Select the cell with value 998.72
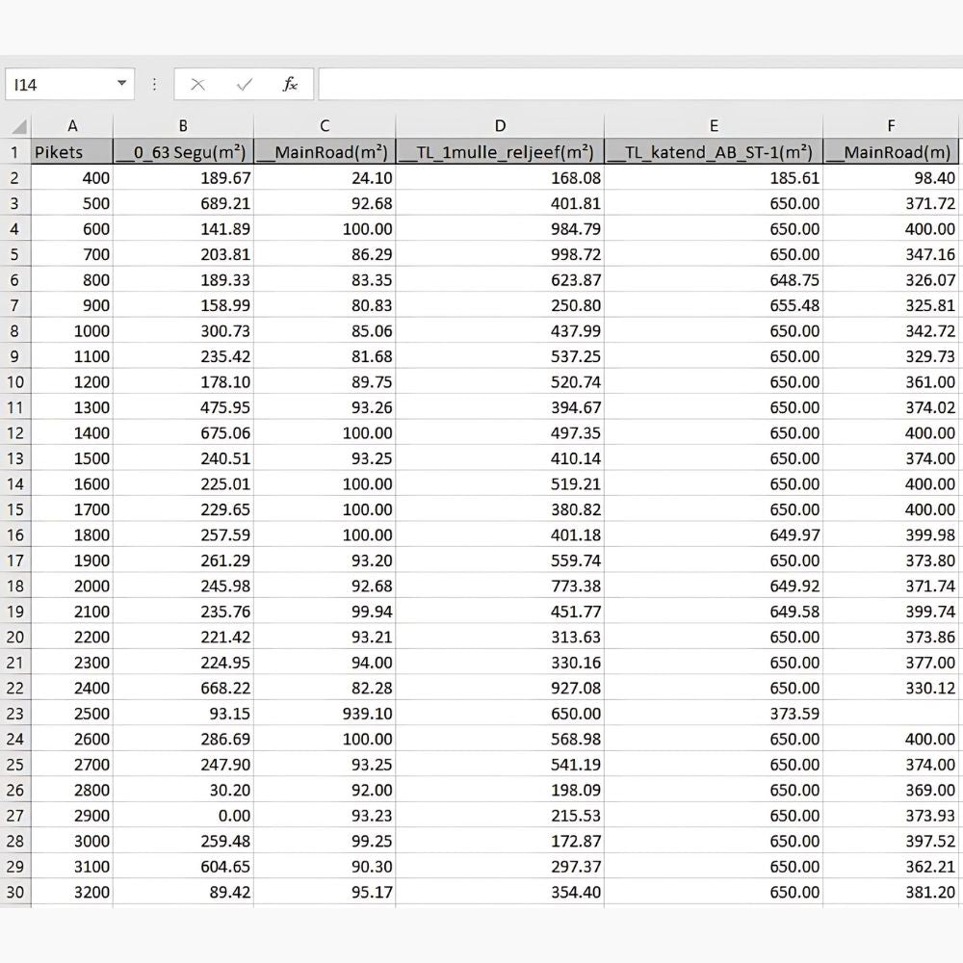Viewport: 963px width, 963px height. point(500,254)
